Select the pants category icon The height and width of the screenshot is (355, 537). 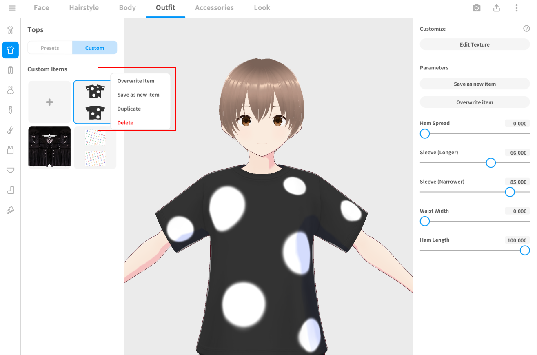point(11,70)
